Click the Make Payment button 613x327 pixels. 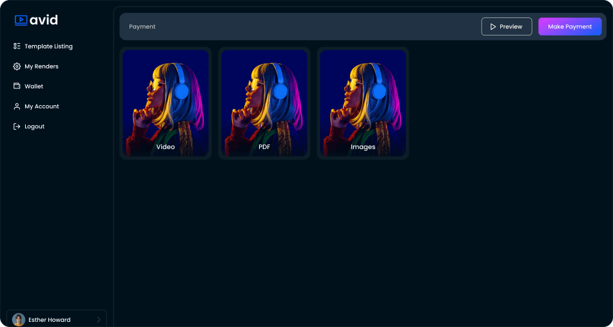click(x=570, y=26)
